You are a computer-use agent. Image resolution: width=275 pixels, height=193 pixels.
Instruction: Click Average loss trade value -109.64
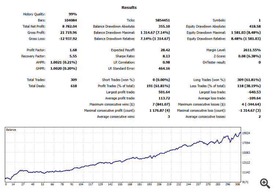tap(254, 99)
